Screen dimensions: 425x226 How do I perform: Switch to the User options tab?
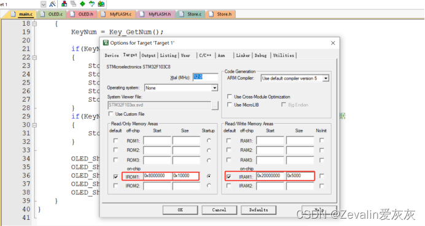(185, 55)
